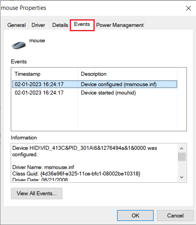
Task: Click the Class Guid line in Information
Action: pyautogui.click(x=76, y=174)
